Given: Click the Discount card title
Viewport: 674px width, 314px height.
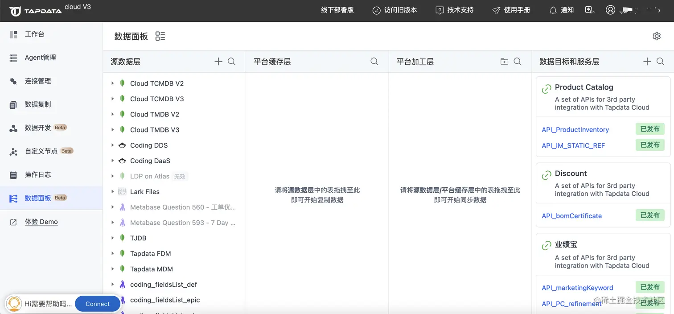Looking at the screenshot, I should [x=571, y=174].
